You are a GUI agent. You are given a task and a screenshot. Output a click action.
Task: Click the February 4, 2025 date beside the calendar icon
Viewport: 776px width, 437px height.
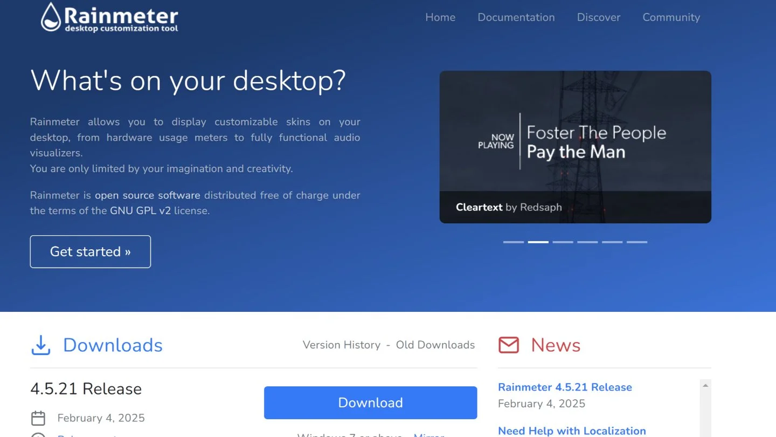tap(101, 418)
